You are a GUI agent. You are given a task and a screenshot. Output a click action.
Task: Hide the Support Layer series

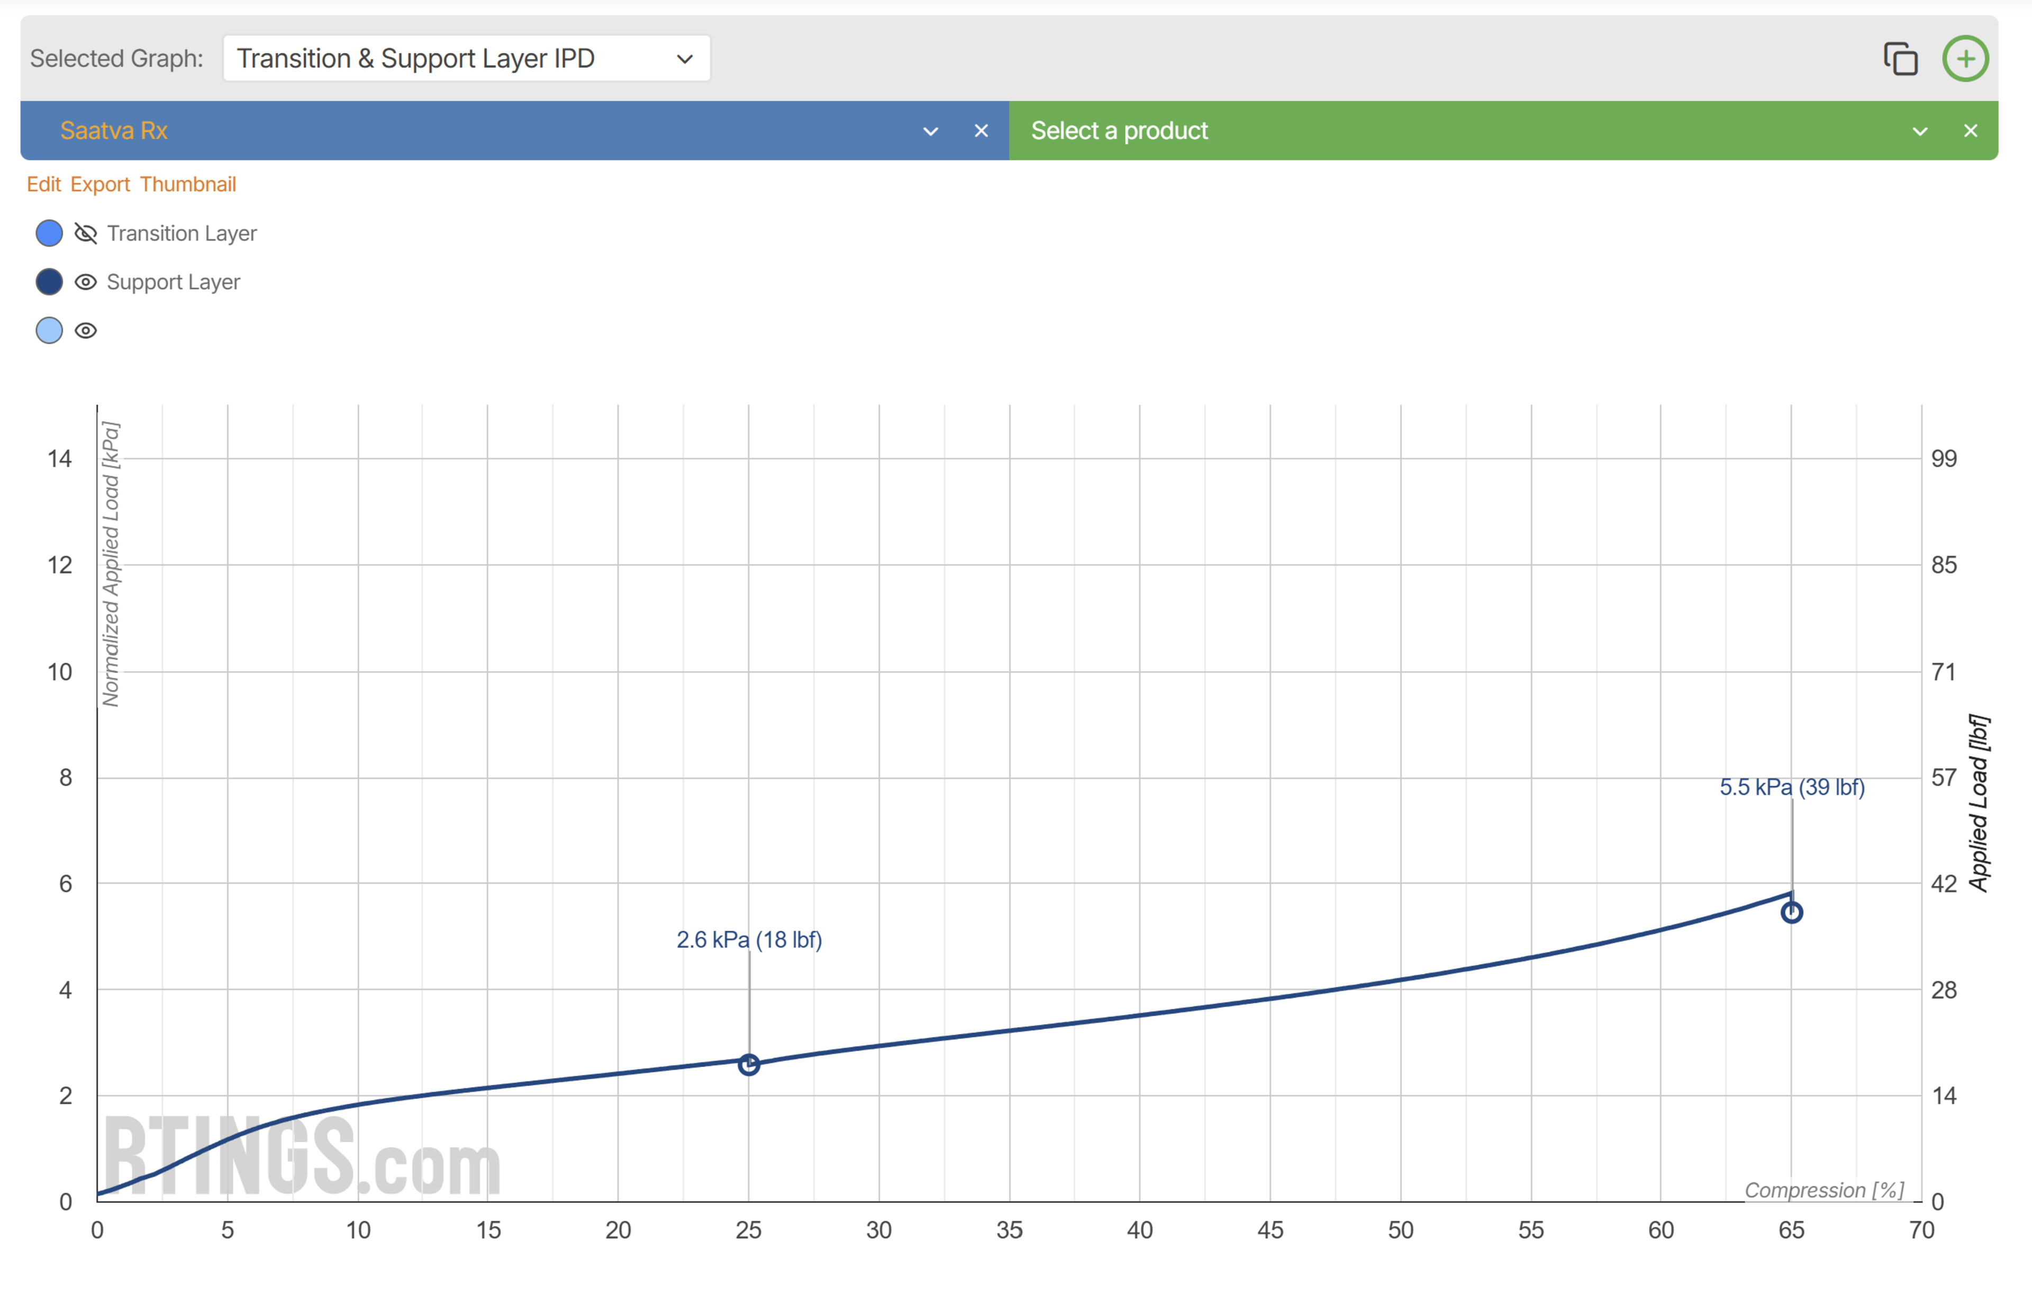pos(85,282)
